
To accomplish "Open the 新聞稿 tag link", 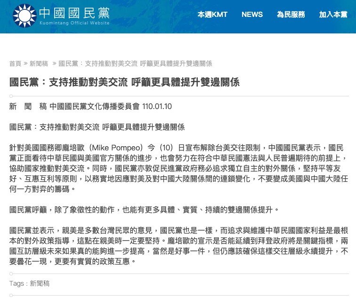I will click(40, 283).
